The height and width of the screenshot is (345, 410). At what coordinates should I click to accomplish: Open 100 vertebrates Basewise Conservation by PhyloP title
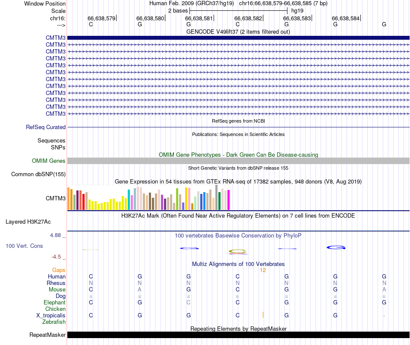coord(238,236)
